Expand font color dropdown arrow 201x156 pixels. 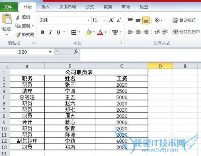[x=105, y=32]
